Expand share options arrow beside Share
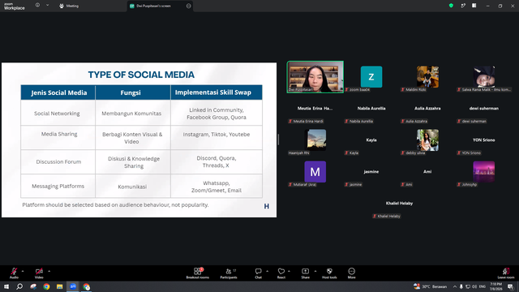 click(315, 272)
